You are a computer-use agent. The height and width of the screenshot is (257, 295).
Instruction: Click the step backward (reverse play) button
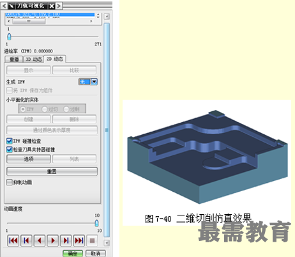pyautogui.click(x=40, y=240)
